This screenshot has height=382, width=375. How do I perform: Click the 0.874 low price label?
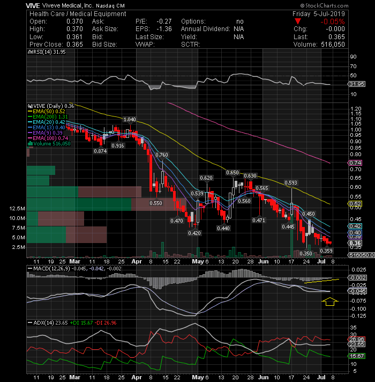(100, 151)
